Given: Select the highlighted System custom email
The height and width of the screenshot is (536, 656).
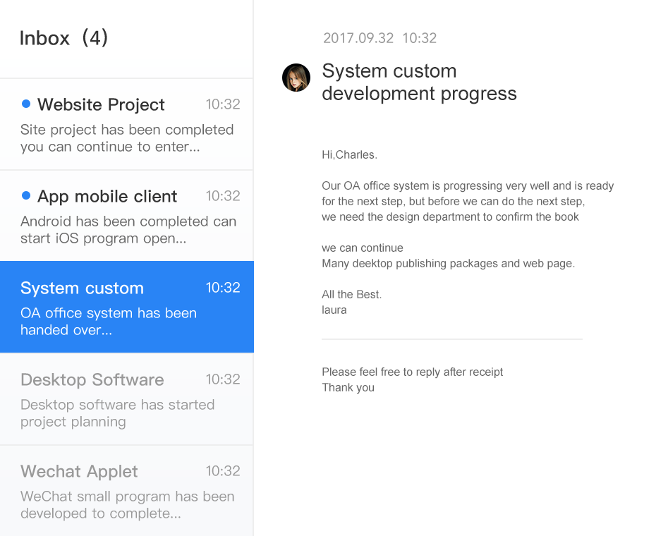Looking at the screenshot, I should tap(82, 288).
